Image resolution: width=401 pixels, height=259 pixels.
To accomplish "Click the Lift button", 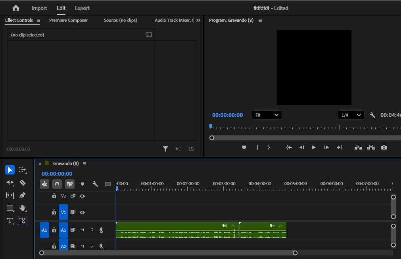I will [x=358, y=148].
